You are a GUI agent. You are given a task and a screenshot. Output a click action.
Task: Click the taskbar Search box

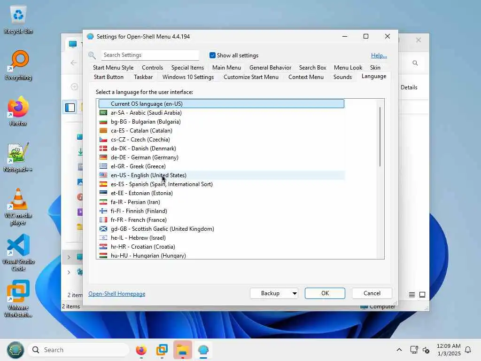78,350
